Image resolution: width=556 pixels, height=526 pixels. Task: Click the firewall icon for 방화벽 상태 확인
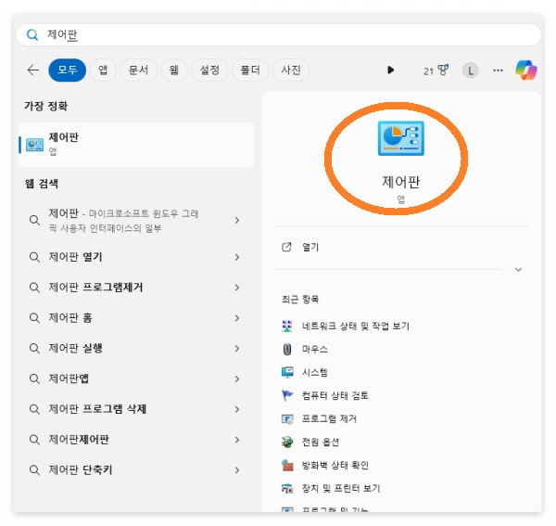(x=287, y=465)
